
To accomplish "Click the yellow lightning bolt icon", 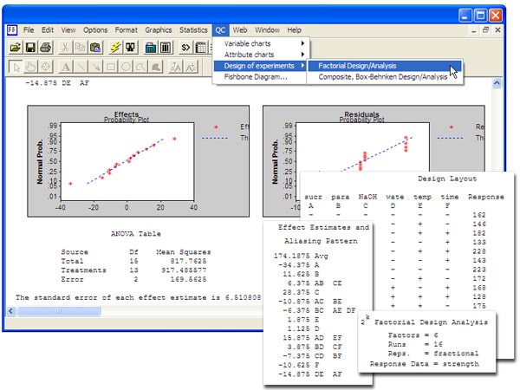I will point(115,47).
